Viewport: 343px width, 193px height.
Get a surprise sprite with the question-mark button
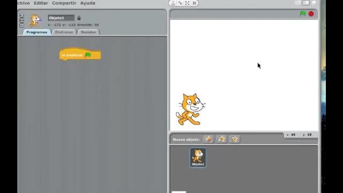coord(234,139)
